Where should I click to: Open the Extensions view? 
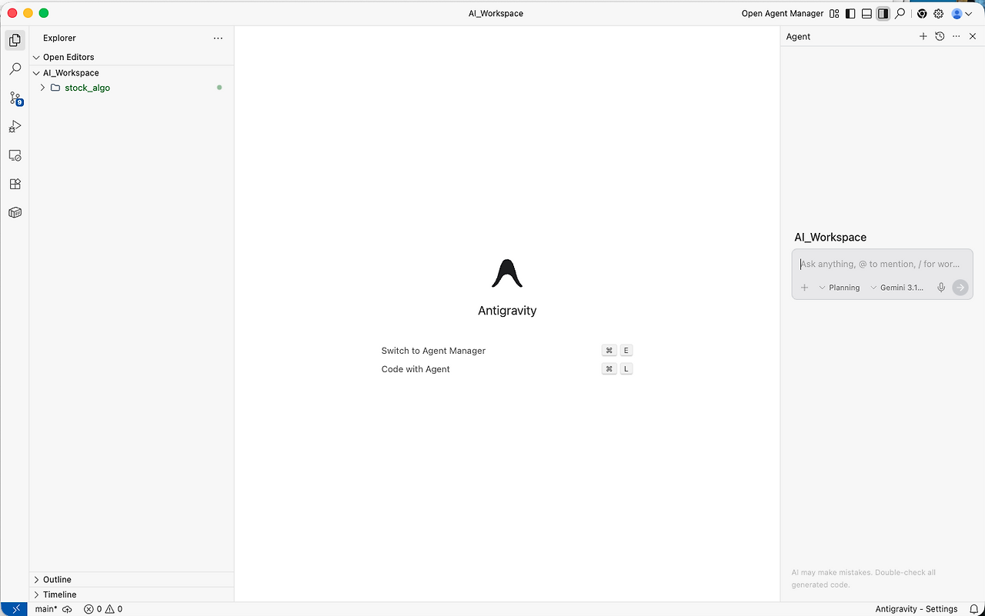tap(15, 184)
